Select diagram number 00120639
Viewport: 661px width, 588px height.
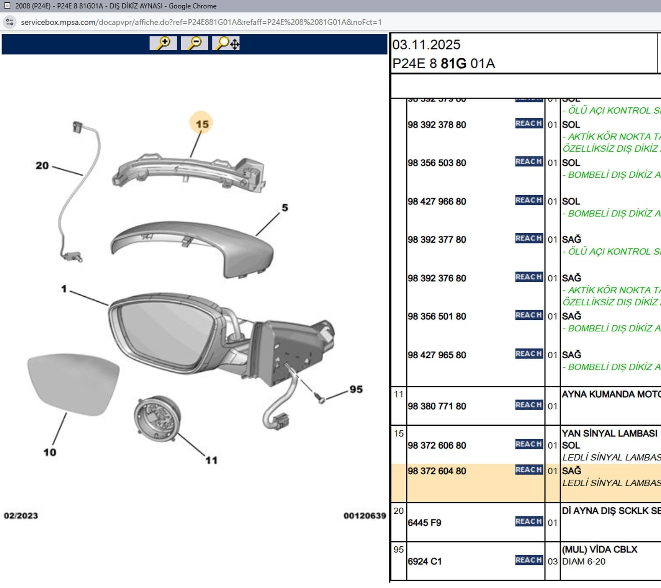pos(365,516)
